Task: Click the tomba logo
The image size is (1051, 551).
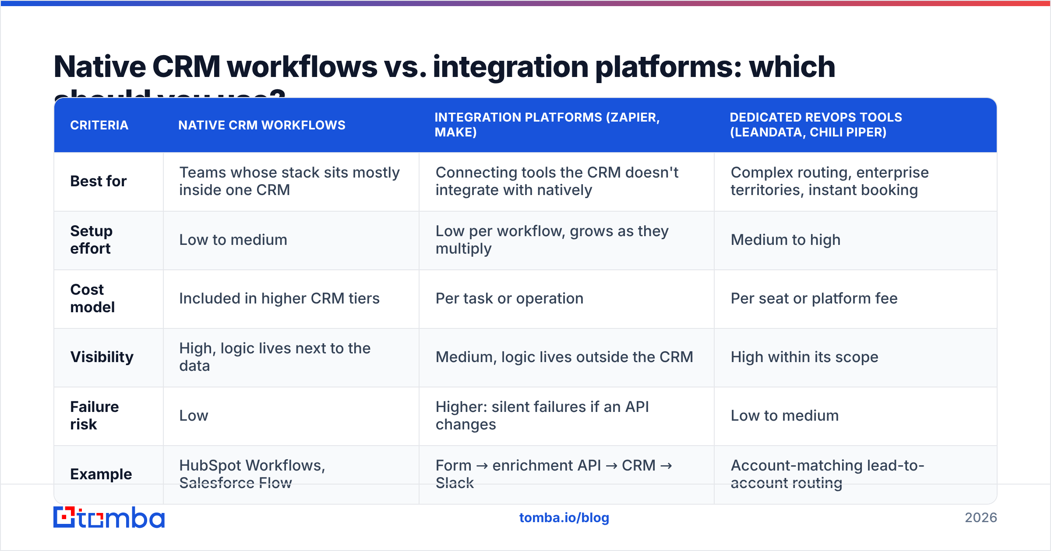Action: 109,517
